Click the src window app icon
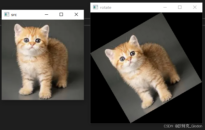The height and width of the screenshot is (130, 205). (x=7, y=14)
